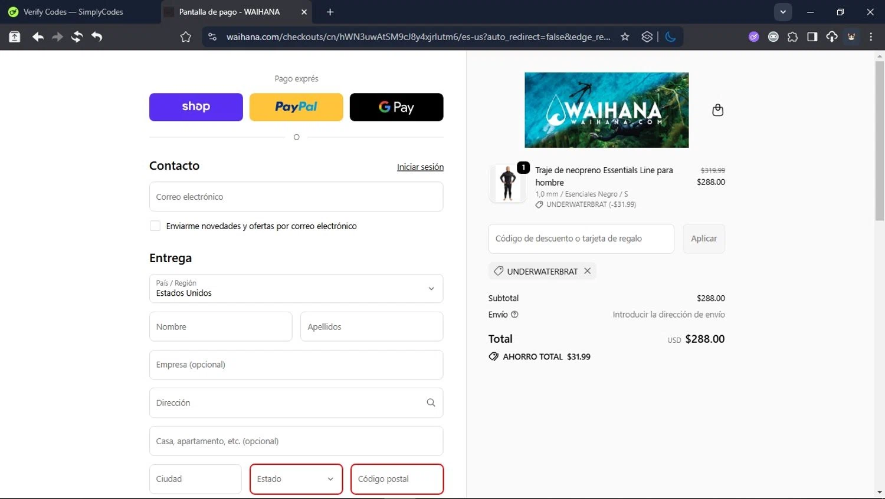Click the browser address bar URL
The width and height of the screenshot is (885, 499).
tap(418, 37)
